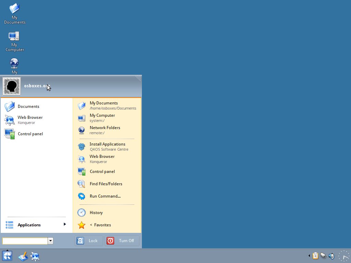Click the My Documents folder icon in the right column
This screenshot has width=351, height=263.
82,105
